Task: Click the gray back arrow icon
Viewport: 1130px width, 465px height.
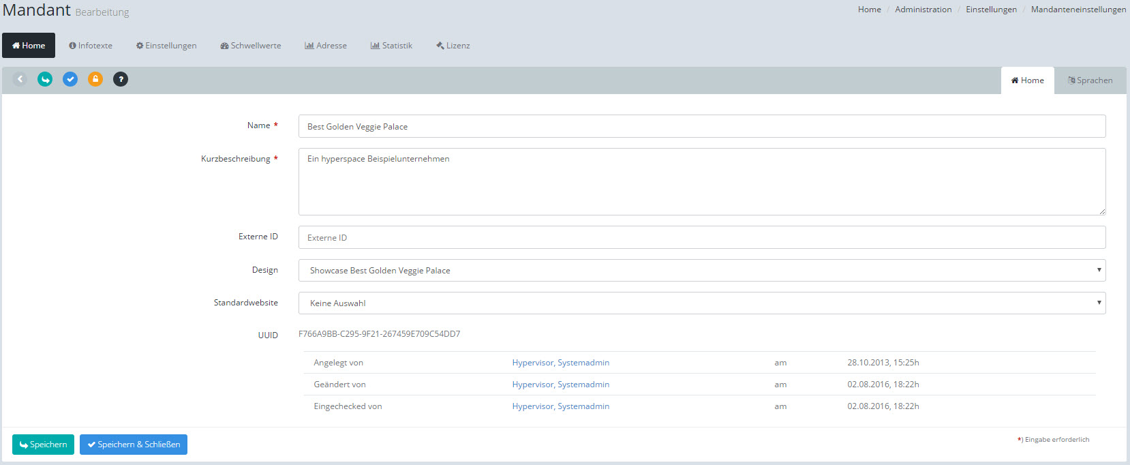Action: pos(20,79)
